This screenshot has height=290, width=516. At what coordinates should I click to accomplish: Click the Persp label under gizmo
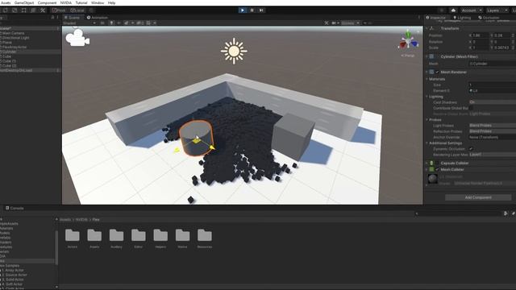coord(408,56)
